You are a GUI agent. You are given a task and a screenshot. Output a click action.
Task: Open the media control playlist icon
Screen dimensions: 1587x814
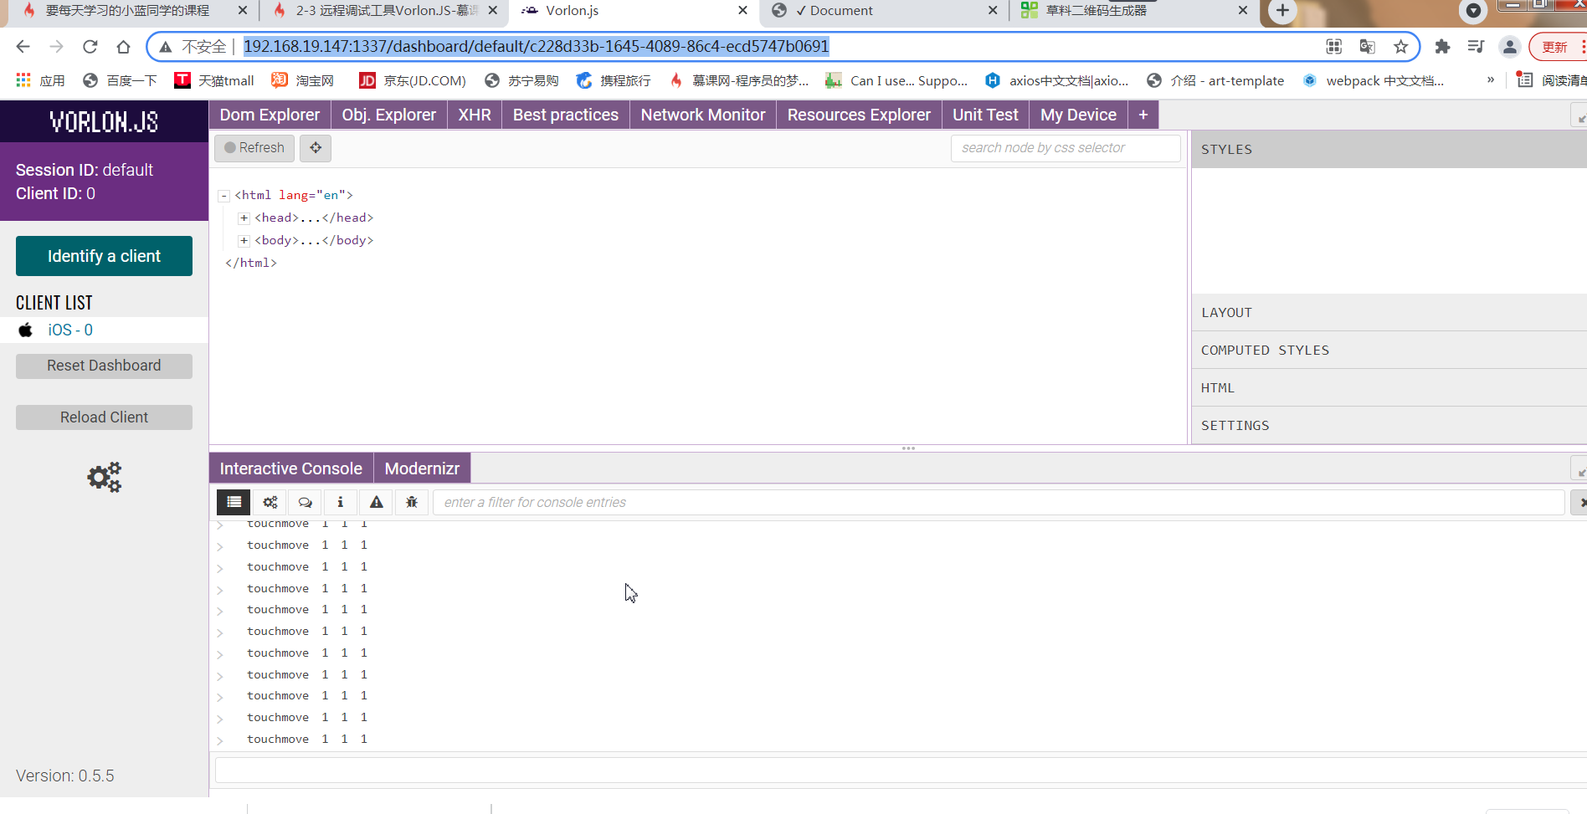tap(1476, 47)
